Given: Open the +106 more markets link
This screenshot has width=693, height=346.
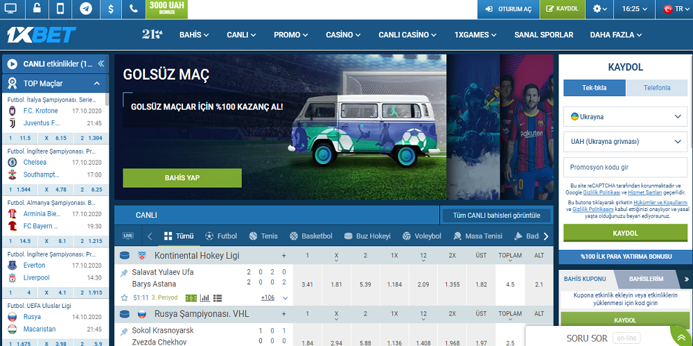Looking at the screenshot, I should tap(267, 298).
